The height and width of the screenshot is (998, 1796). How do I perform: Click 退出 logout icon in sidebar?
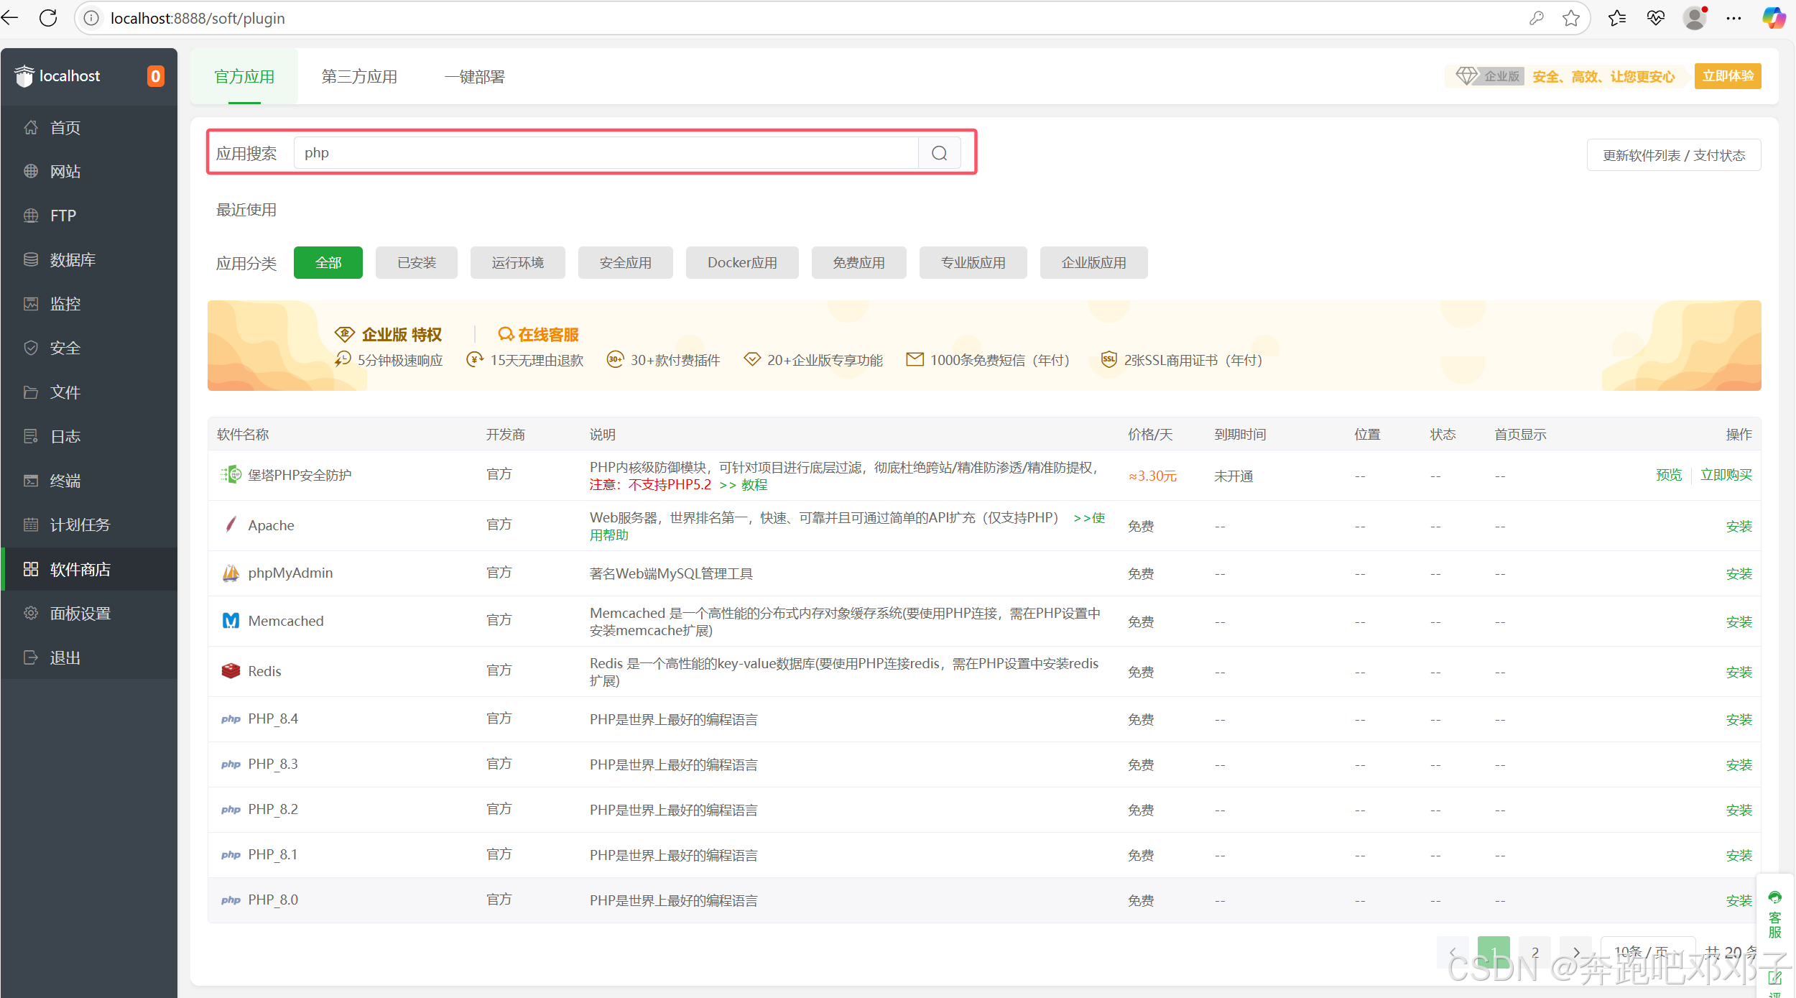[x=31, y=657]
